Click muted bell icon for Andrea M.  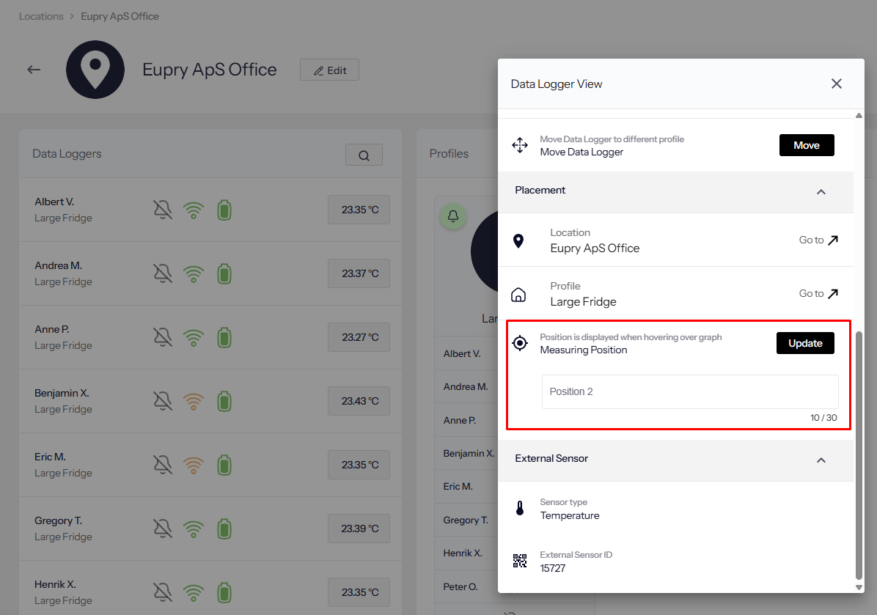point(163,274)
